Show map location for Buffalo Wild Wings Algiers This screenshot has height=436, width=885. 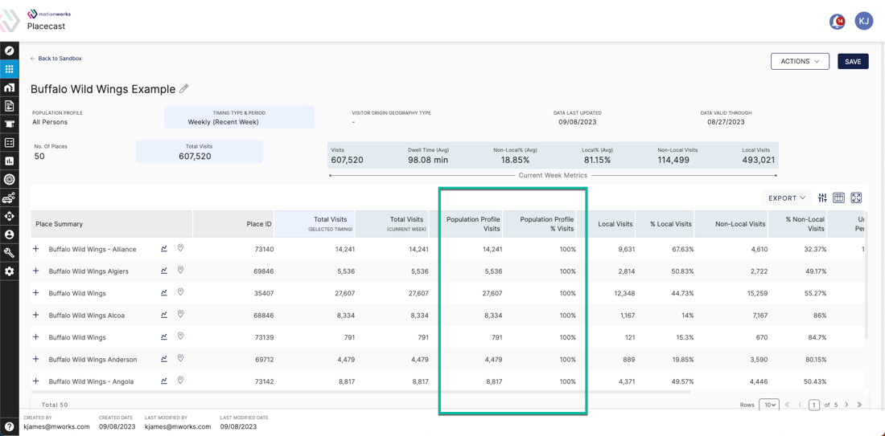[180, 271]
